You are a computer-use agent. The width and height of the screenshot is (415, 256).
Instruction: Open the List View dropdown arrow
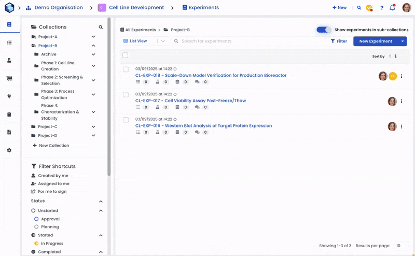pyautogui.click(x=163, y=41)
